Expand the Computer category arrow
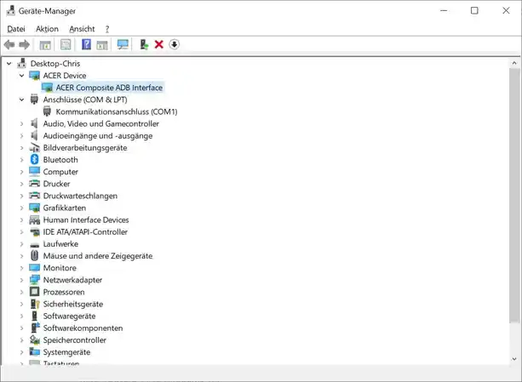Image resolution: width=522 pixels, height=382 pixels. 21,172
